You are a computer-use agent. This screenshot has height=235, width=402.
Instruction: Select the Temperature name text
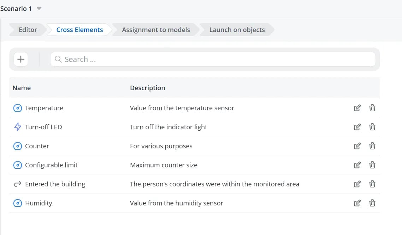(44, 108)
